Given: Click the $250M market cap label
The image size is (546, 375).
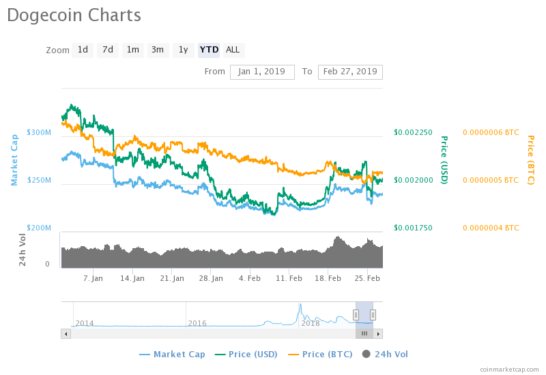Looking at the screenshot, I should [39, 180].
